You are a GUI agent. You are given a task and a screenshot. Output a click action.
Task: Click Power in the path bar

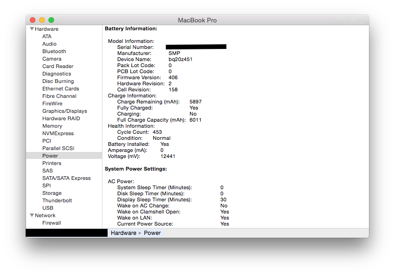pyautogui.click(x=152, y=233)
